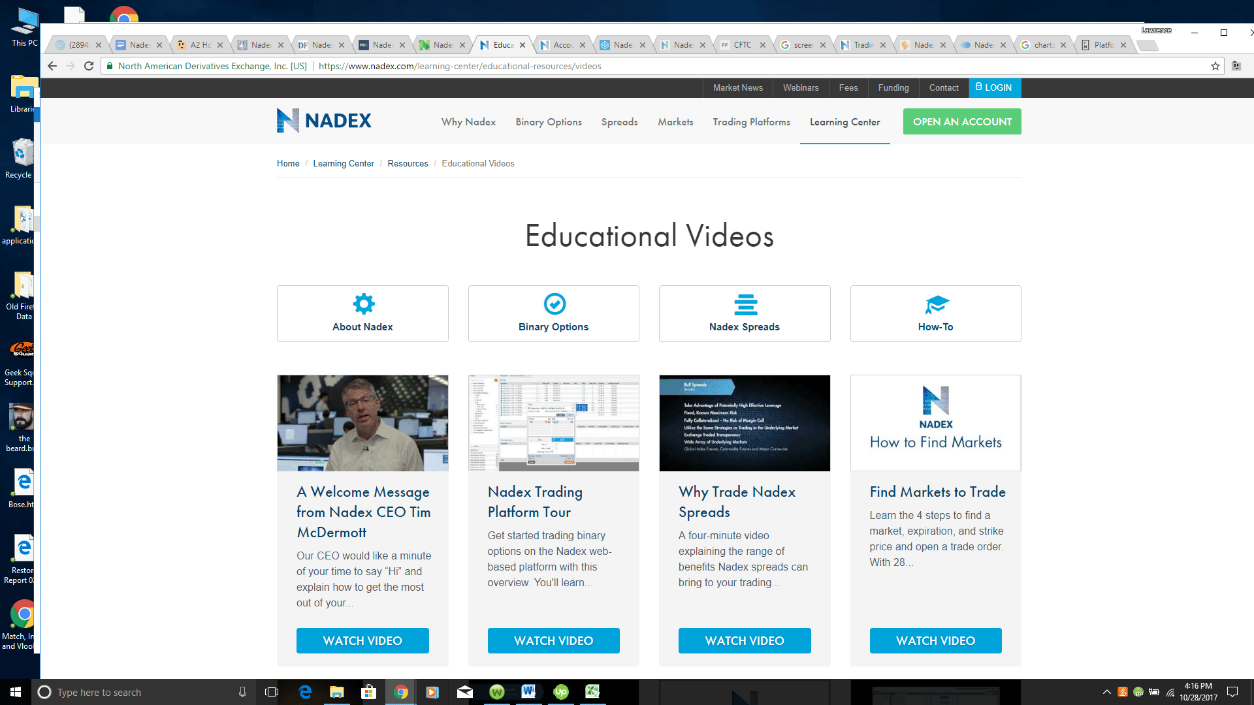Watch video for Find Markets to Trade
The height and width of the screenshot is (705, 1254).
(x=936, y=641)
